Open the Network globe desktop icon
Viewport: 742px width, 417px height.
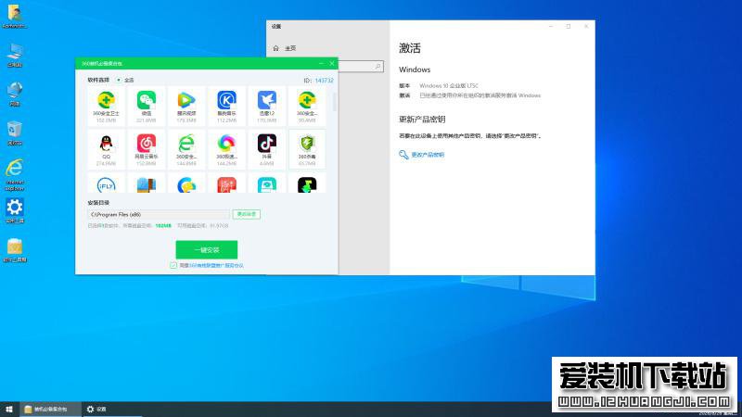pos(15,95)
